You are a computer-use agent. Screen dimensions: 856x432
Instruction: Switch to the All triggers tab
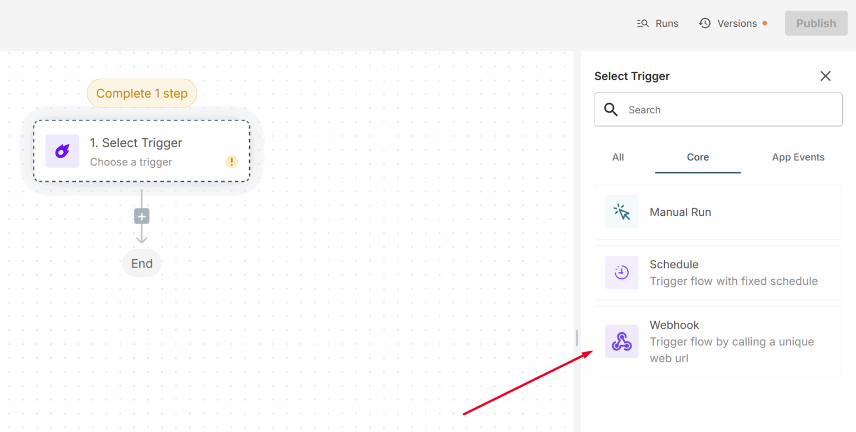tap(617, 157)
